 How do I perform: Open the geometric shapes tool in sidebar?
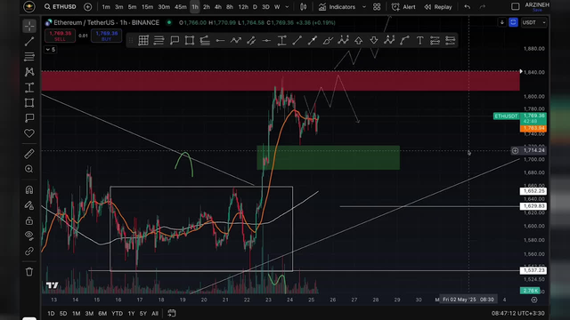[x=29, y=103]
